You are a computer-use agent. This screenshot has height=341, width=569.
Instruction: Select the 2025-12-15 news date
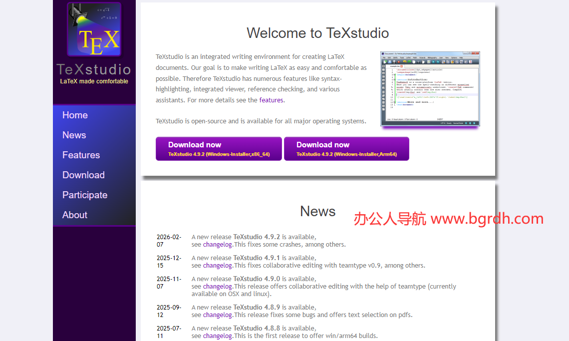click(169, 262)
